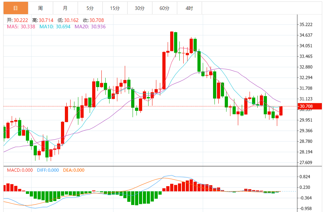Click the 31.708 price axis label
324x212 pixels.
tap(306, 88)
